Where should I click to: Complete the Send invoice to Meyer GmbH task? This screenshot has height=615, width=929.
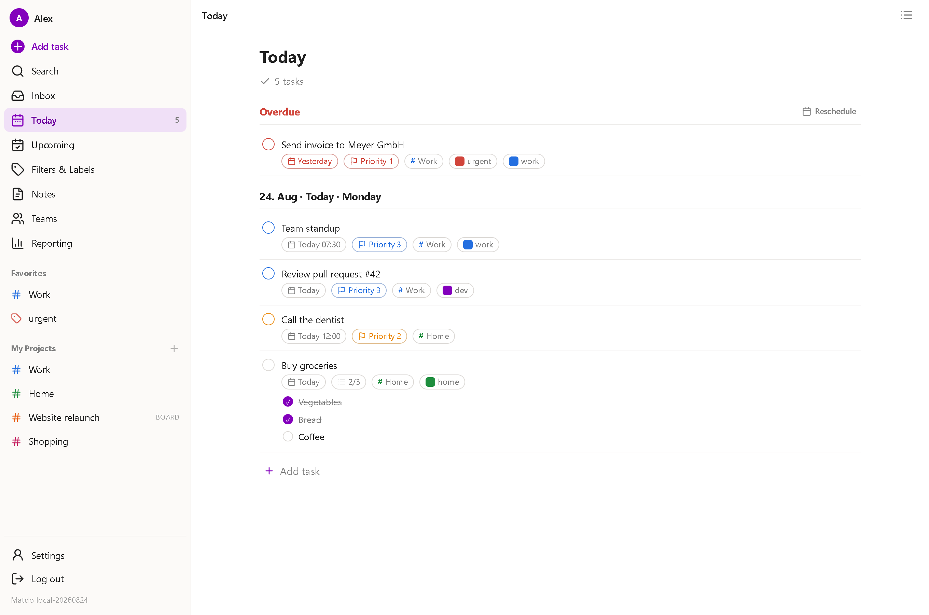[x=268, y=144]
